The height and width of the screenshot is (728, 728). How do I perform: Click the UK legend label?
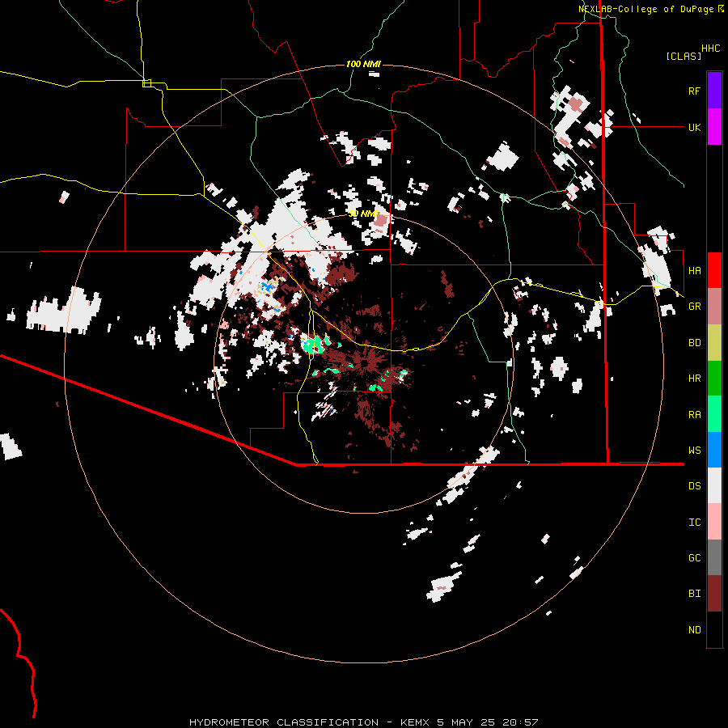tap(694, 127)
